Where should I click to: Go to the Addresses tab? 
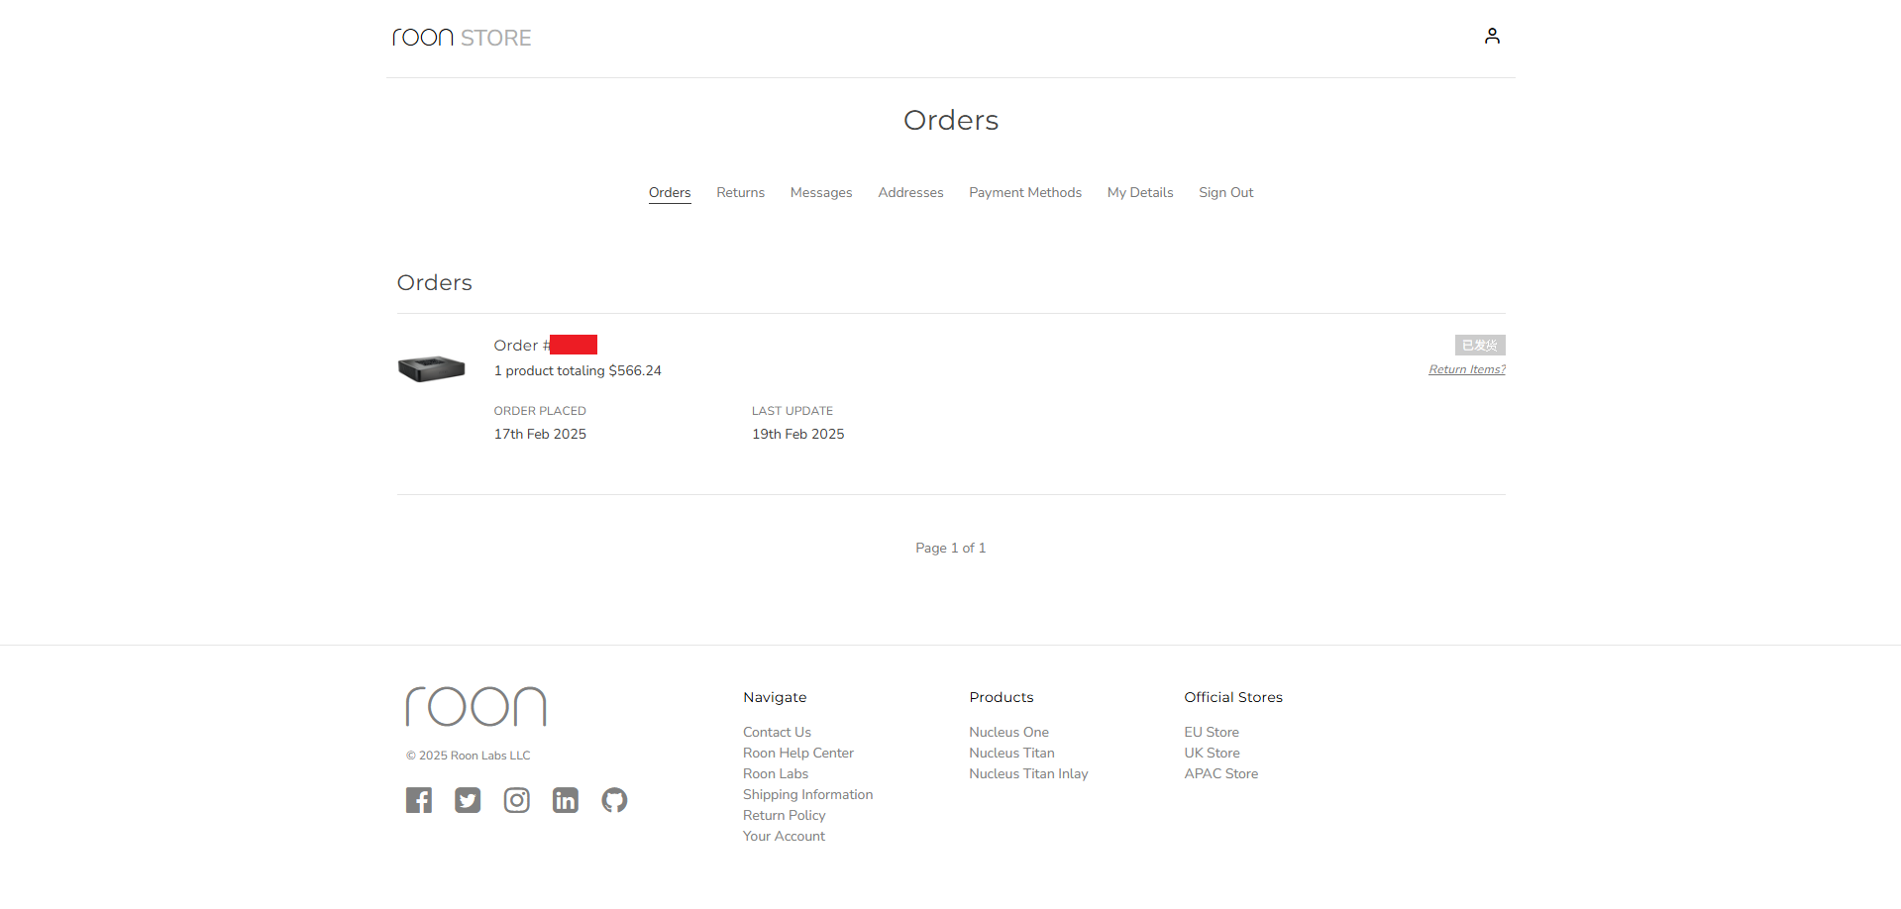point(910,192)
